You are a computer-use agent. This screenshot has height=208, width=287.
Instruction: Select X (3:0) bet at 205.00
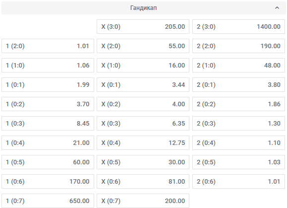[143, 27]
